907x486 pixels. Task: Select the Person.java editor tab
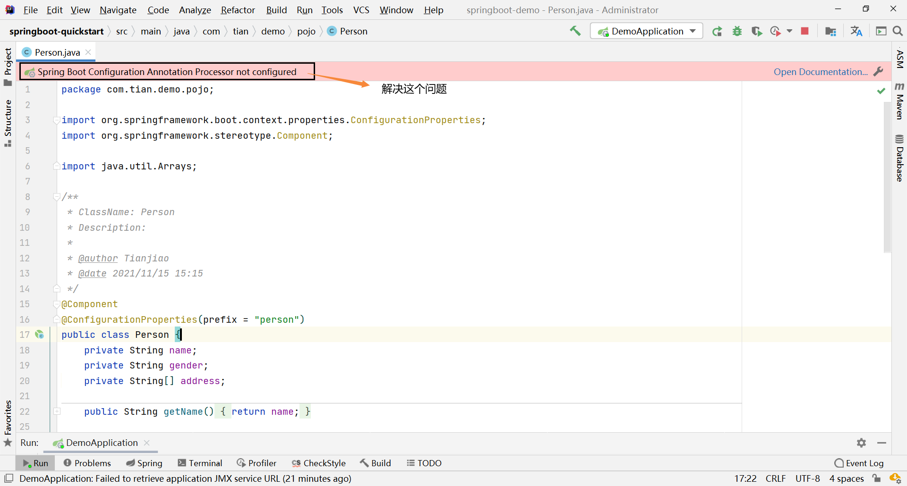pyautogui.click(x=56, y=52)
